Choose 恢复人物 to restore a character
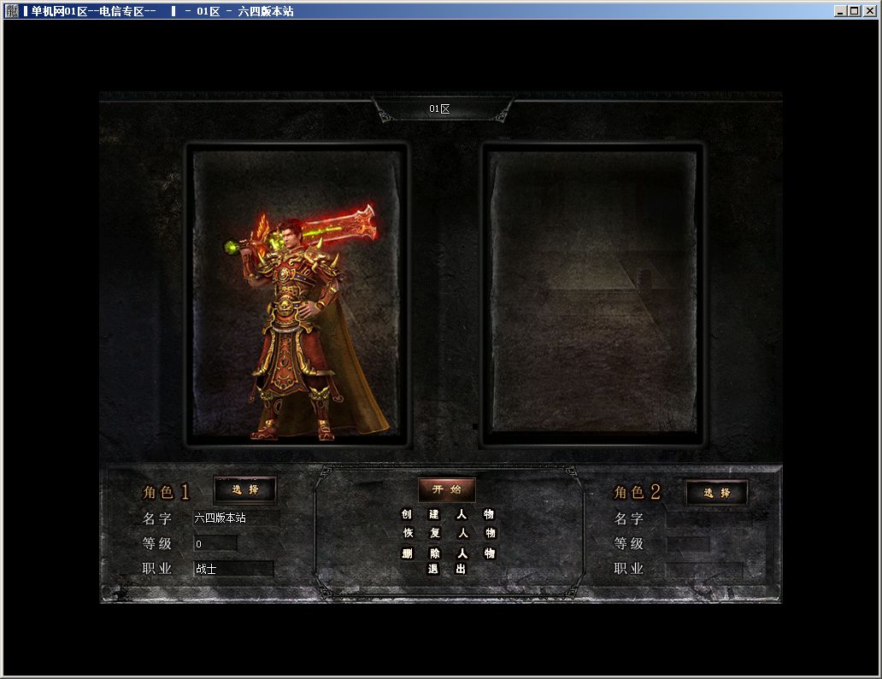 [x=448, y=533]
